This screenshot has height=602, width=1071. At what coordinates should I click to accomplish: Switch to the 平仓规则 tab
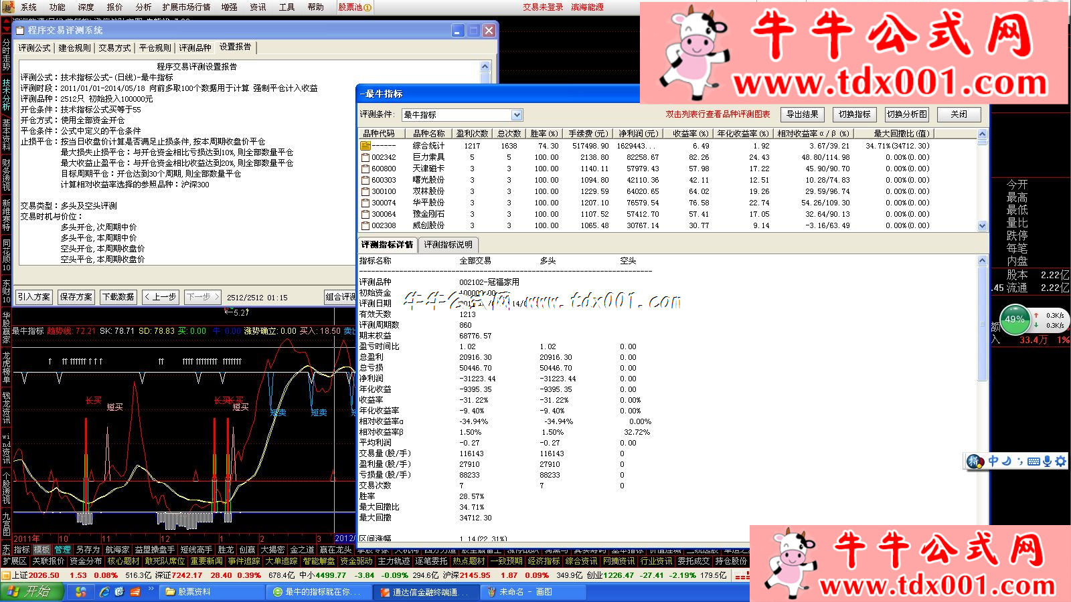pos(155,48)
